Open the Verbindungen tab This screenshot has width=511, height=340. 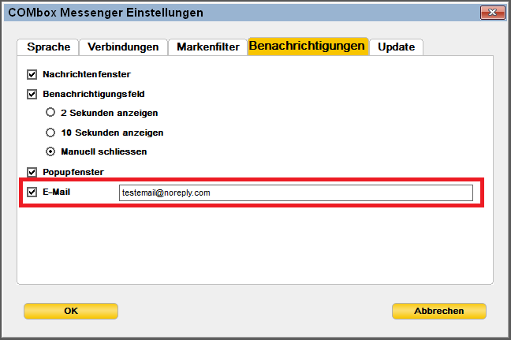(x=123, y=47)
